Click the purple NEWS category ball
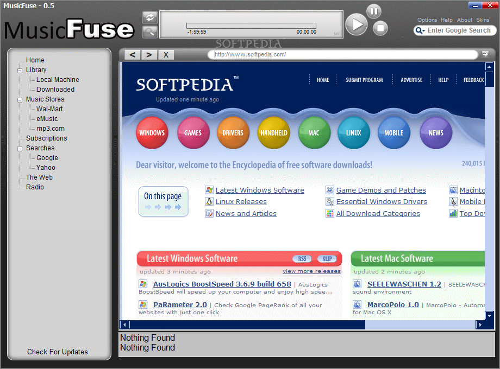This screenshot has height=369, width=500. [436, 133]
